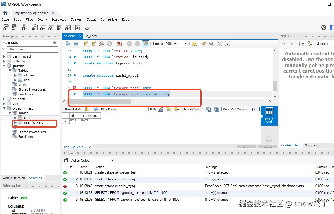Click the Filter objects search field
The height and width of the screenshot is (214, 334).
pyautogui.click(x=33, y=49)
